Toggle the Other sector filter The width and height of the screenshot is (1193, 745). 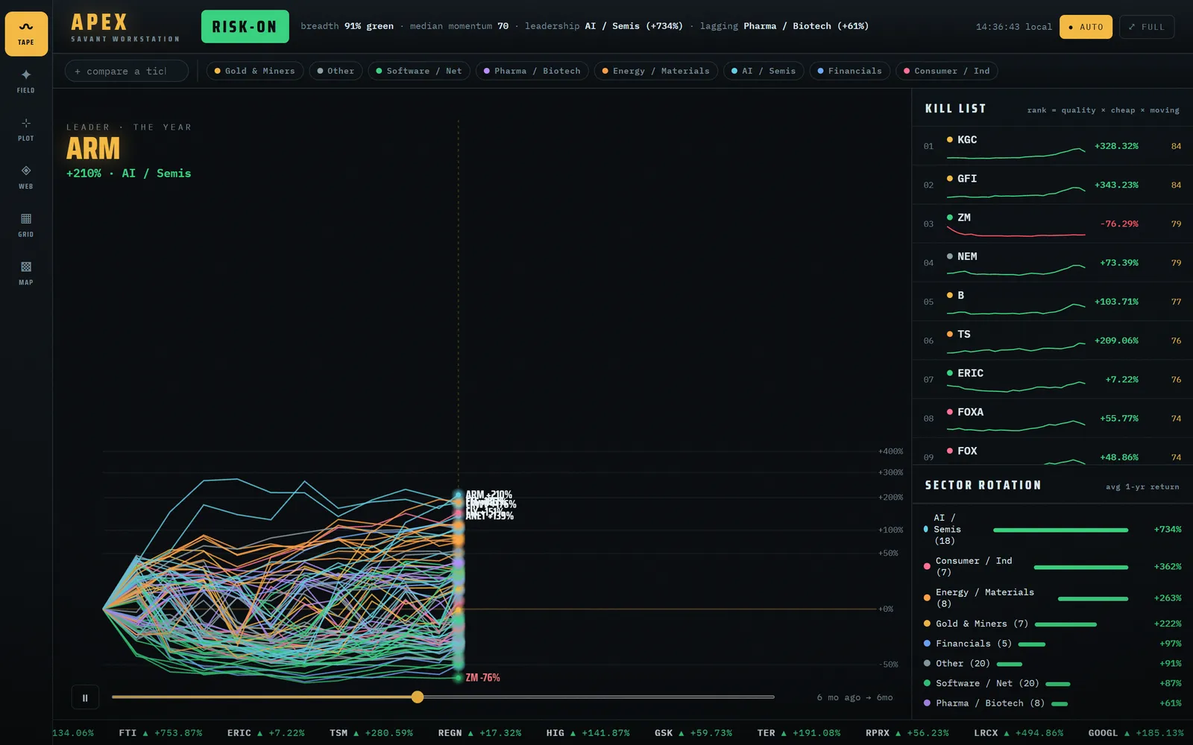point(336,71)
